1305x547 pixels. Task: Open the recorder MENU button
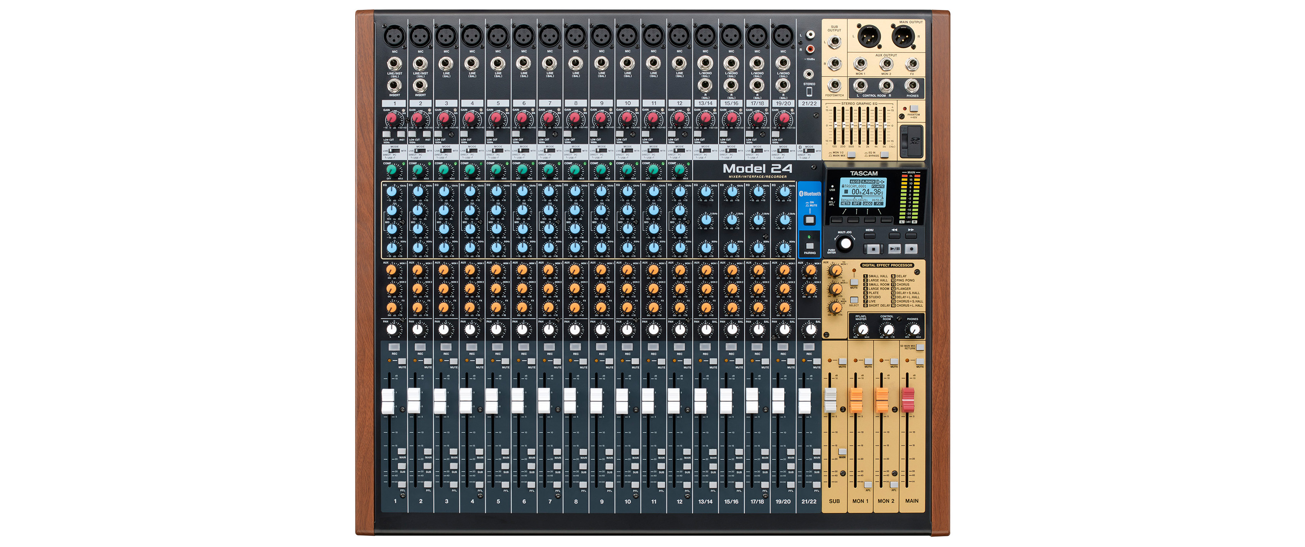[870, 236]
